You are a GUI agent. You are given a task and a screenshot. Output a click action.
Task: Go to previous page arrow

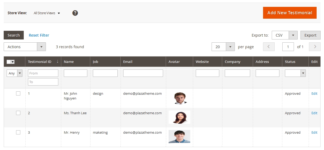(x=269, y=47)
